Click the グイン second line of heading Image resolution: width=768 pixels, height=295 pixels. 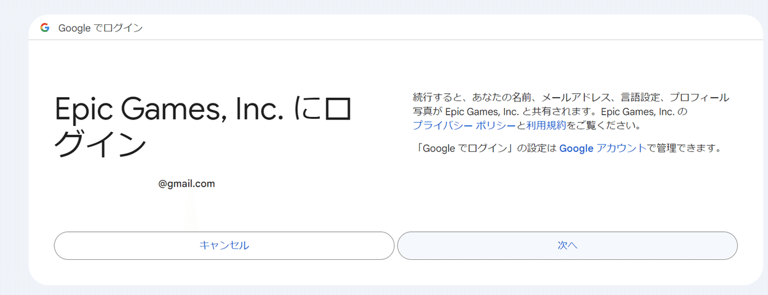tap(100, 146)
